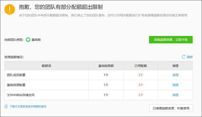Image resolution: width=202 pixels, height=117 pixels.
Task: Click the green heart 基础版 team icon
Action: pyautogui.click(x=28, y=40)
